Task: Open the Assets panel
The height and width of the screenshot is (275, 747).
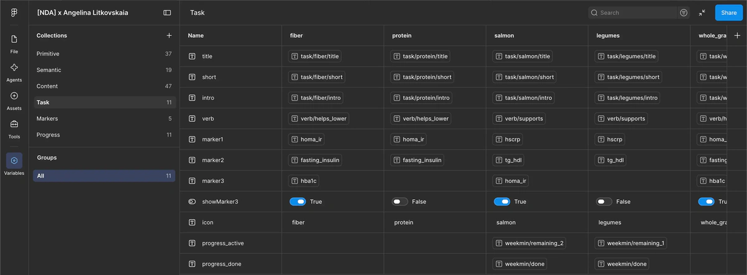Action: click(x=14, y=101)
